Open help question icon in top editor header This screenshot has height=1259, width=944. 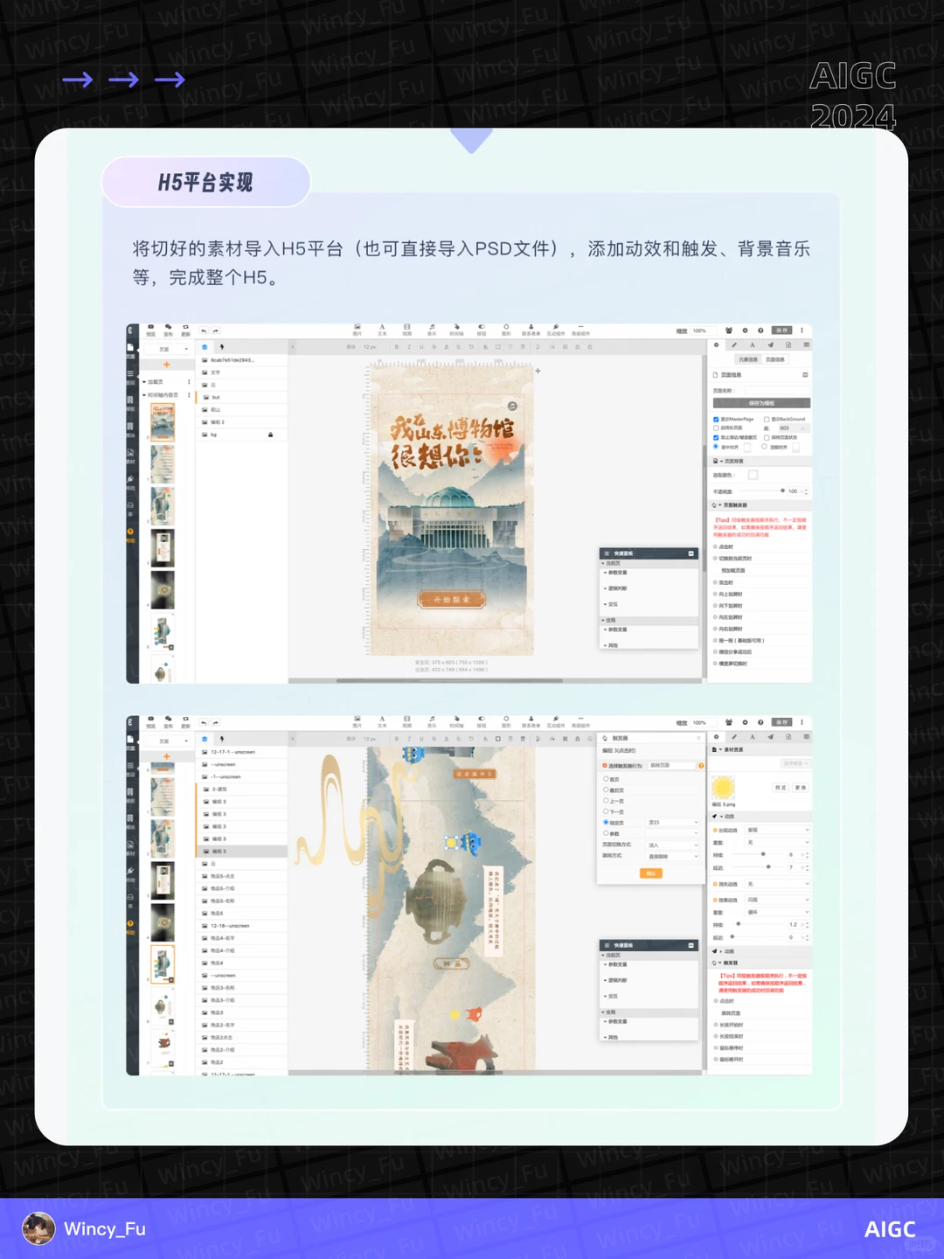click(x=760, y=330)
